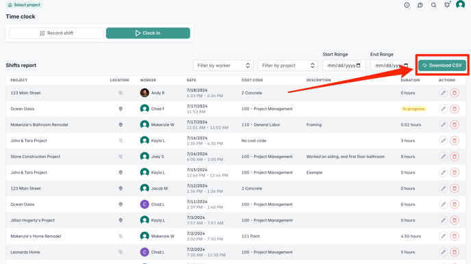Delete the Joey S Stone Construction shift
This screenshot has width=471, height=264.
click(x=455, y=157)
